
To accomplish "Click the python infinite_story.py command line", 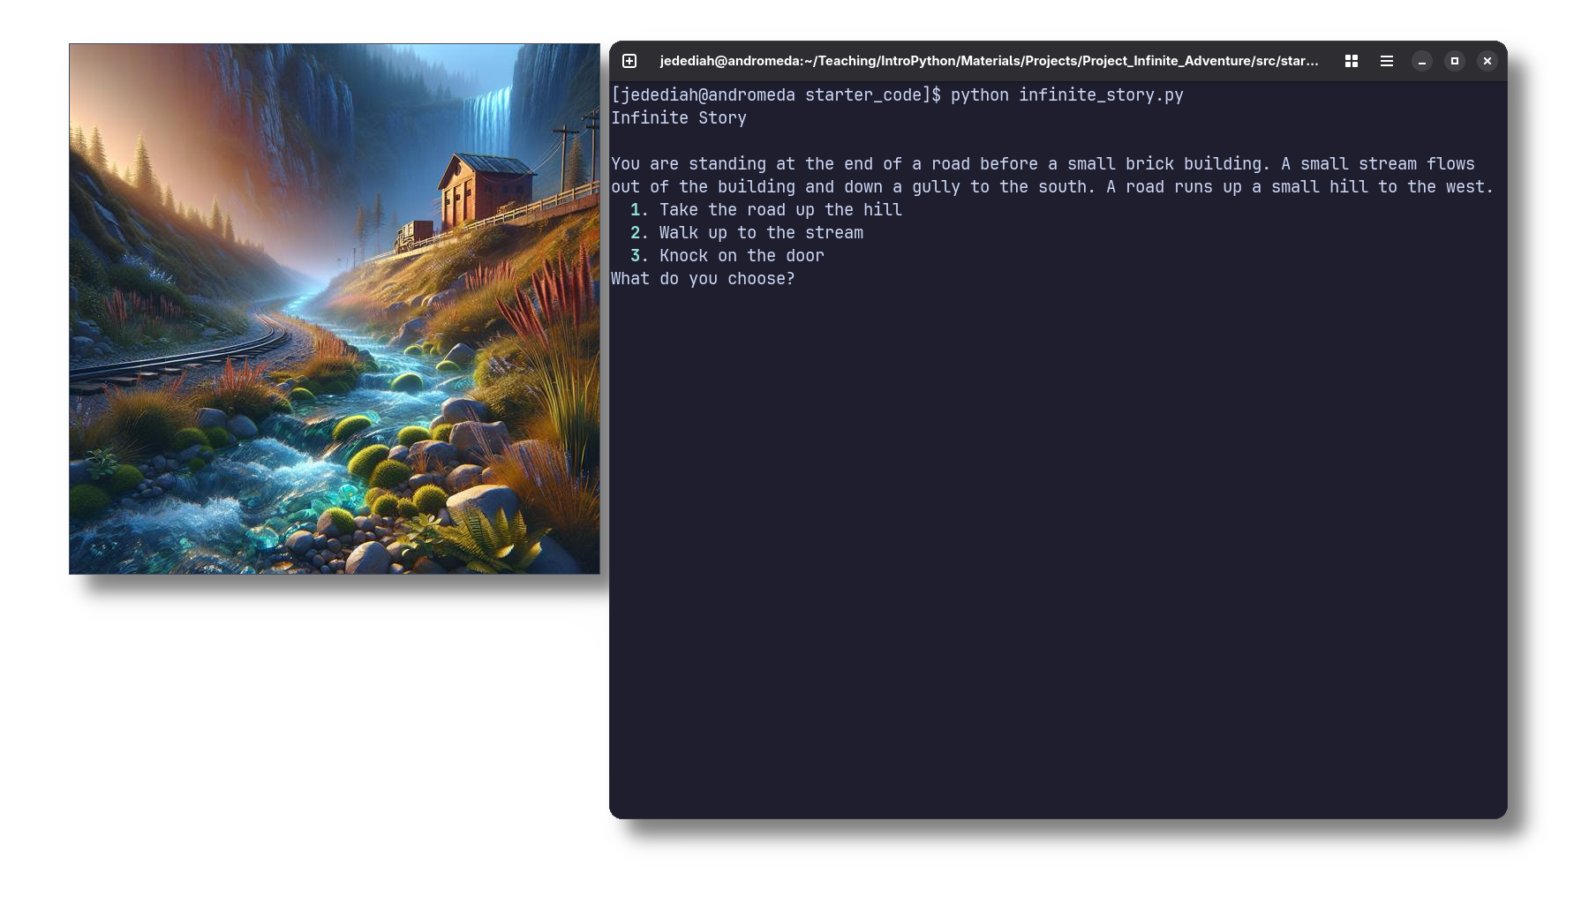I will tap(897, 95).
